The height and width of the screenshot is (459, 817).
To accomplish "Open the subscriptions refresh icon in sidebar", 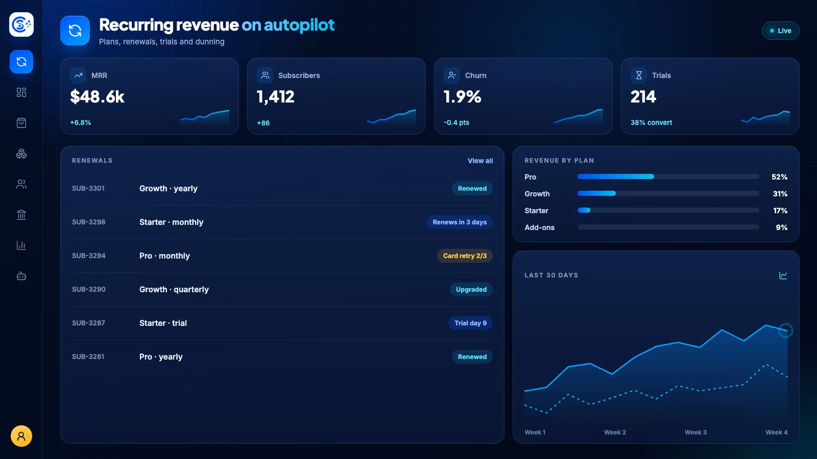I will 21,62.
